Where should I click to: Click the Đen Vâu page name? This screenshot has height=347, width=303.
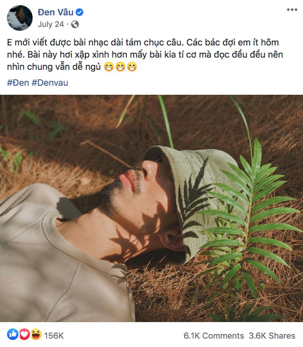tap(56, 12)
